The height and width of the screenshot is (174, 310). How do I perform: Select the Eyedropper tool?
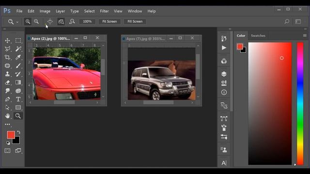click(18, 57)
